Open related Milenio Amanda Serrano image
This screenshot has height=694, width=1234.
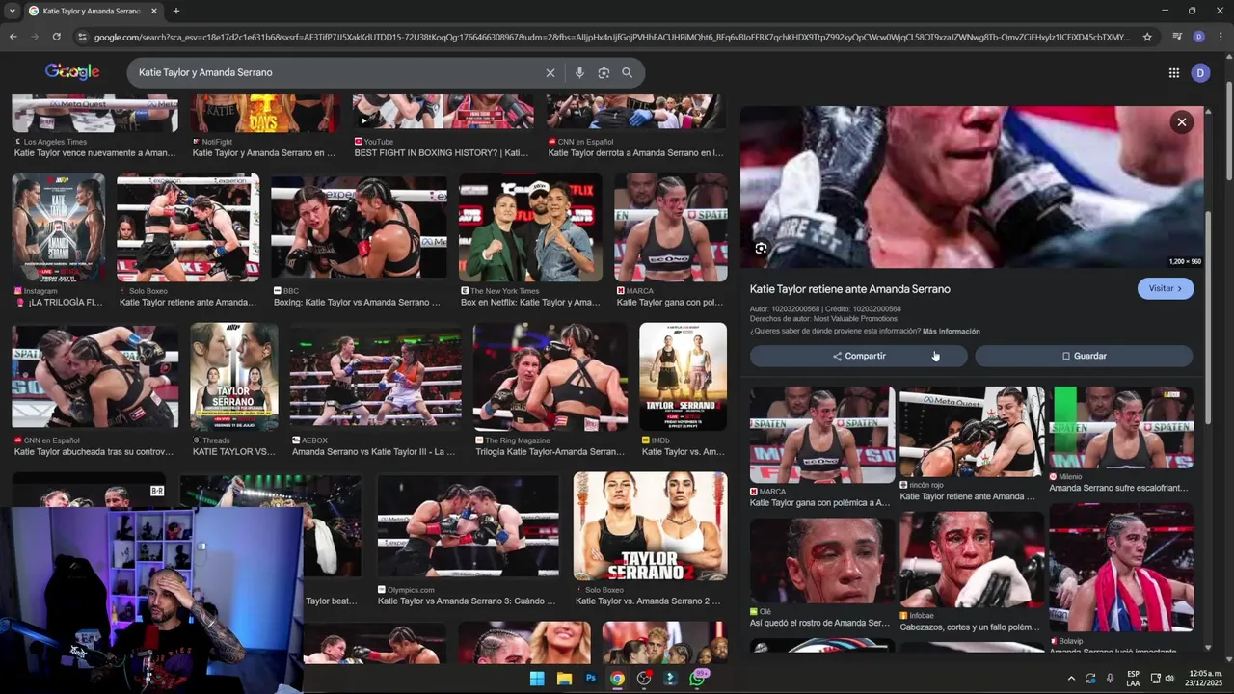(x=1121, y=428)
